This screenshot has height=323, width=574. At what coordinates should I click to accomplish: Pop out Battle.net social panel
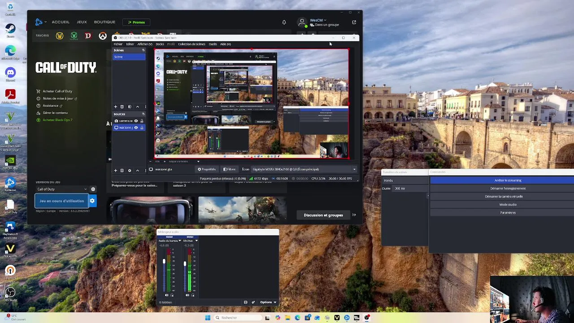pos(354,22)
